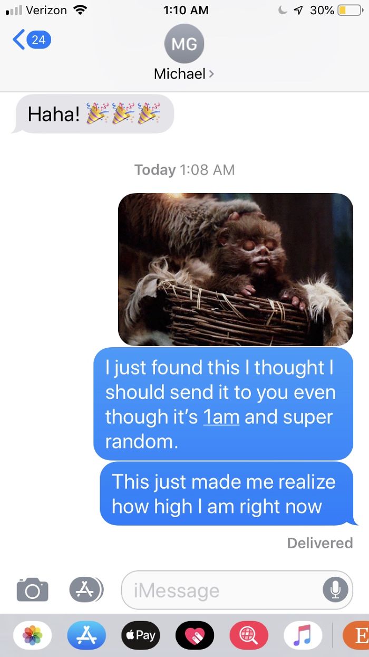Select the Apple Pay iMessage app
The height and width of the screenshot is (657, 369).
(140, 635)
